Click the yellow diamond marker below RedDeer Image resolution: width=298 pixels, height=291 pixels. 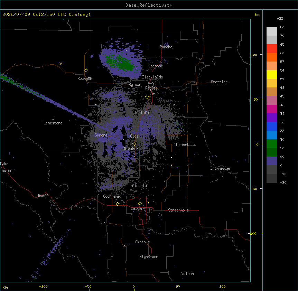point(147,97)
